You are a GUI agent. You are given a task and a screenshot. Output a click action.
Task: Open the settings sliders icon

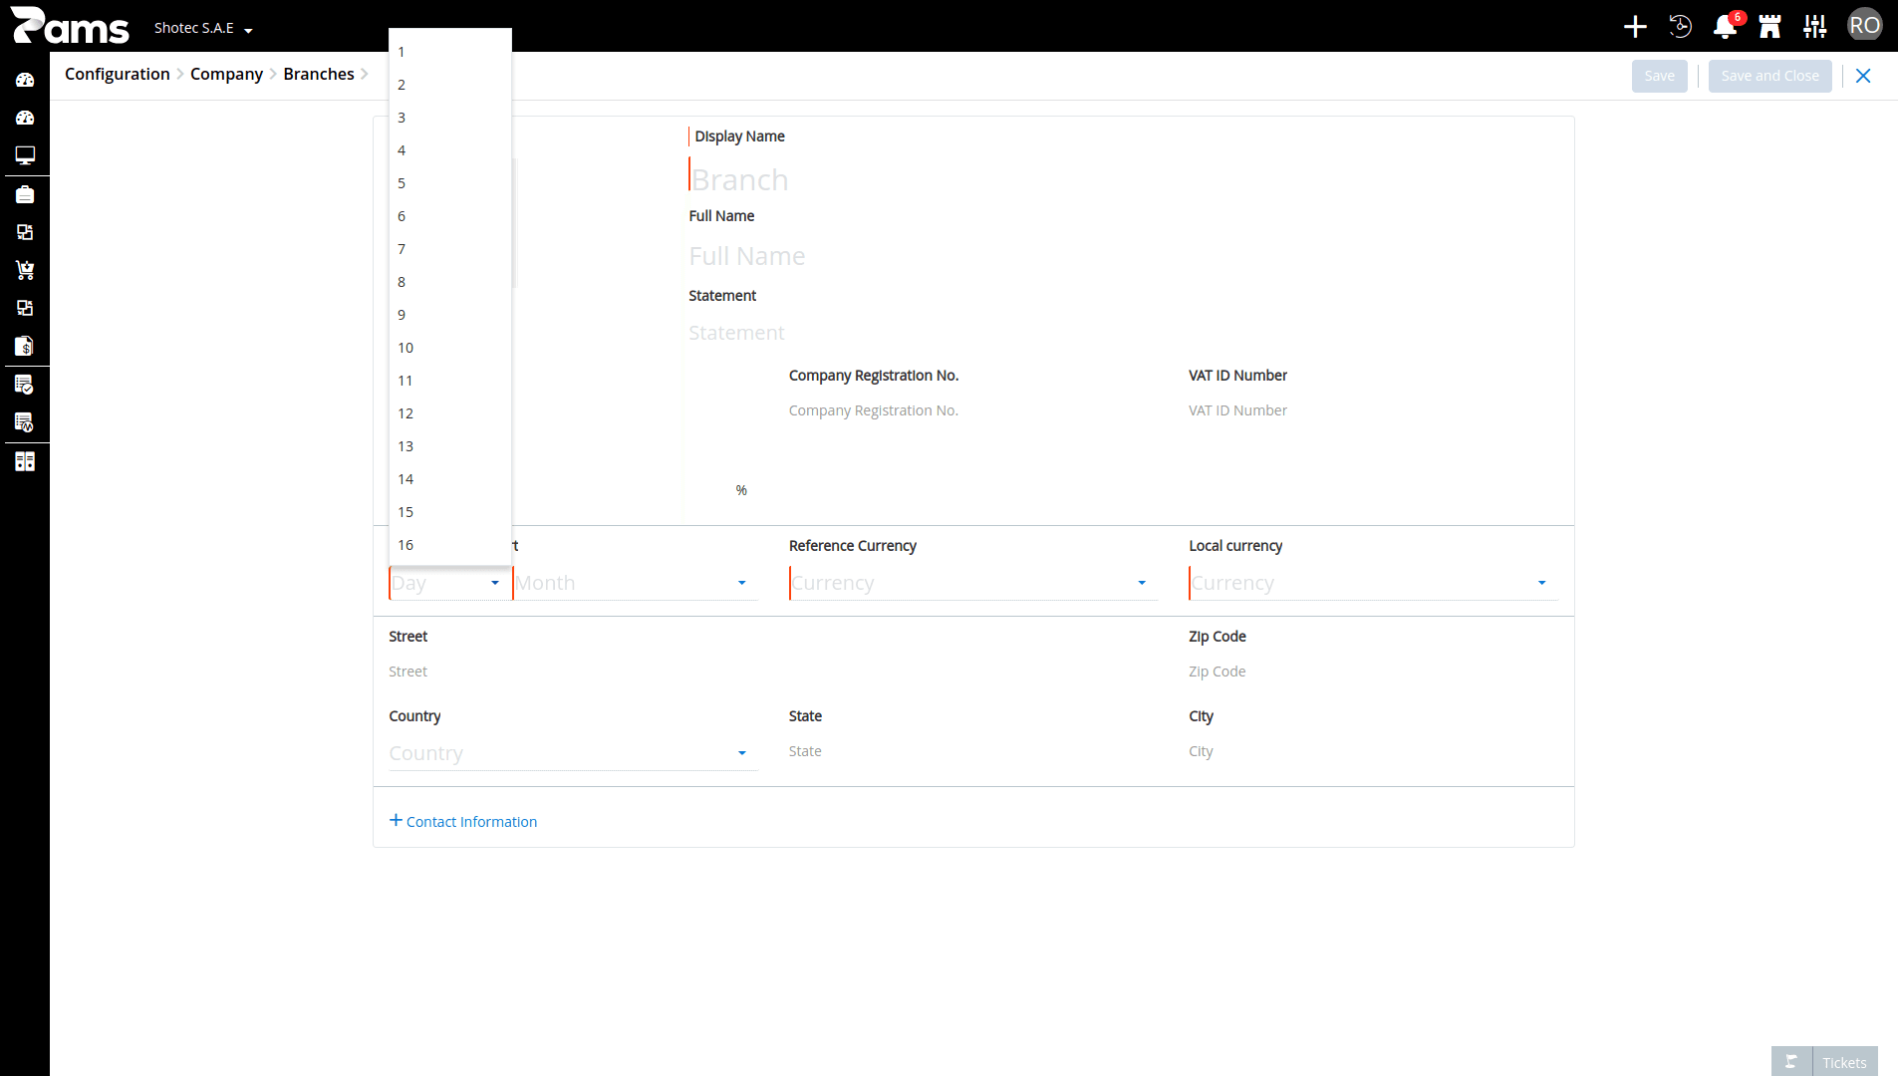(1814, 27)
